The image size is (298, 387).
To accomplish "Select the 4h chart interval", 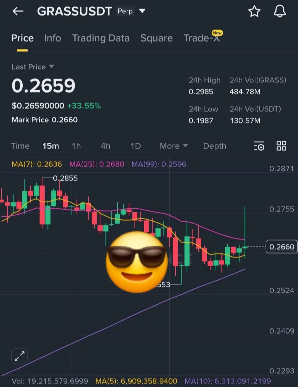I will click(105, 146).
